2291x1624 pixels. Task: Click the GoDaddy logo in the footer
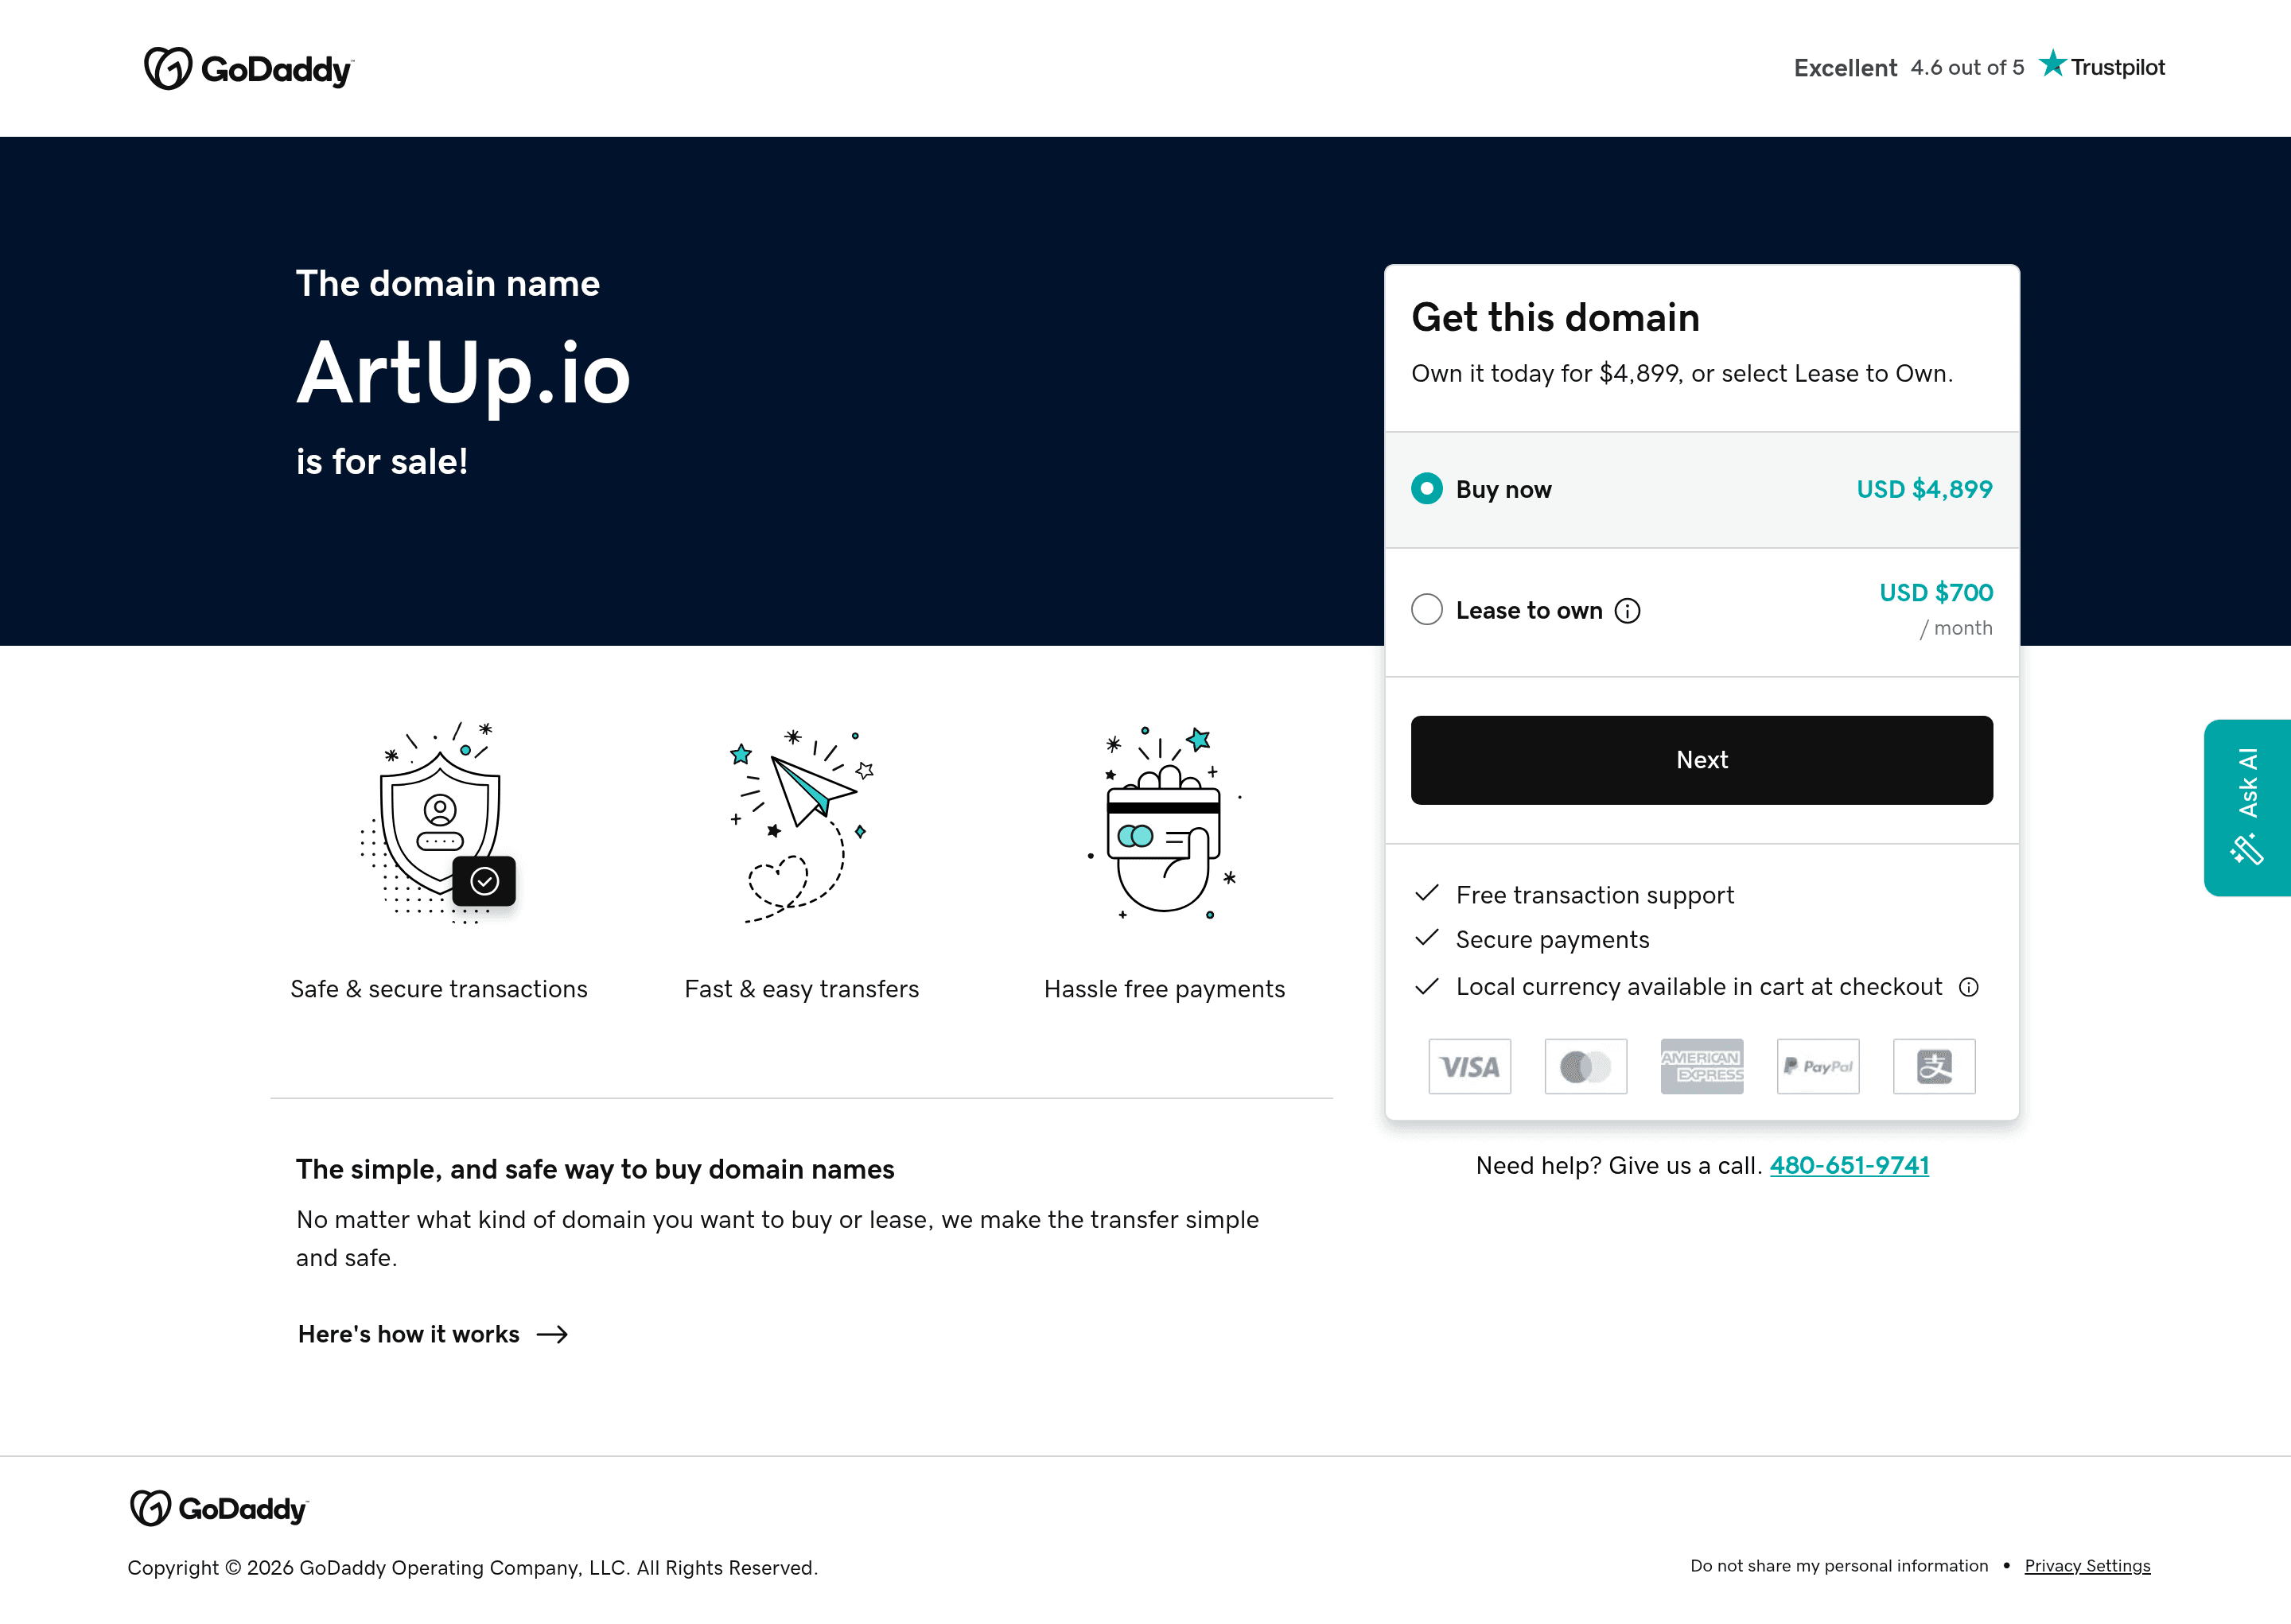click(x=218, y=1508)
